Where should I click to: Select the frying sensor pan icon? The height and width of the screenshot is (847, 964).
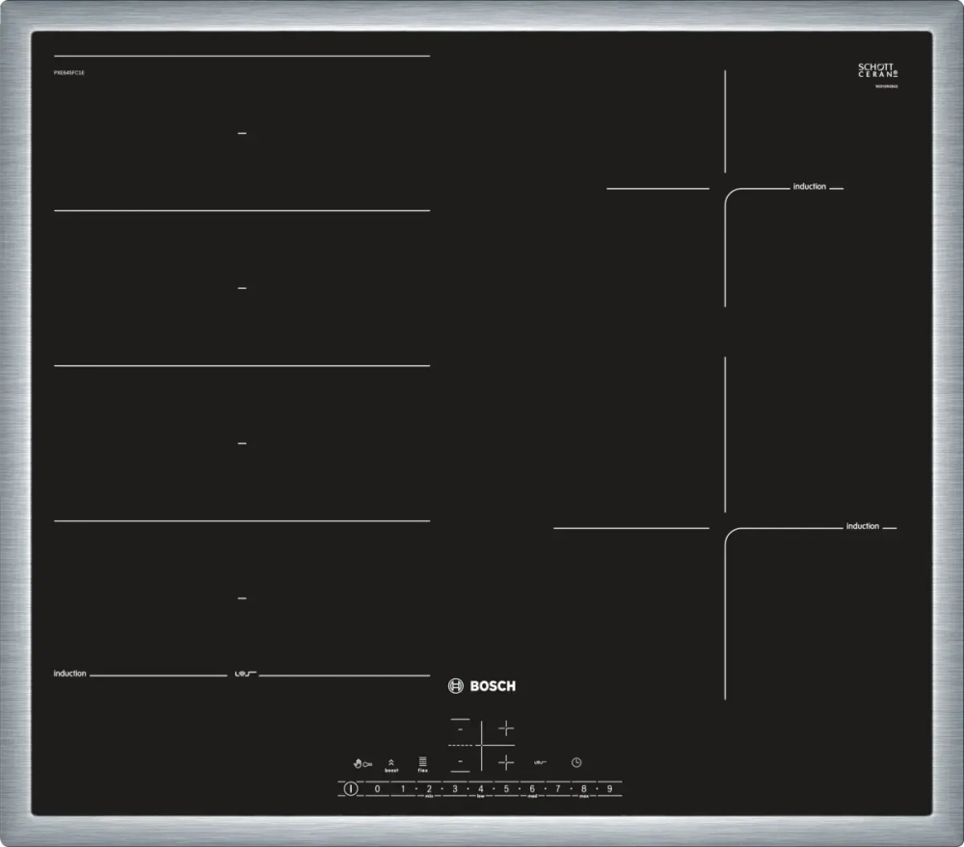pyautogui.click(x=539, y=762)
